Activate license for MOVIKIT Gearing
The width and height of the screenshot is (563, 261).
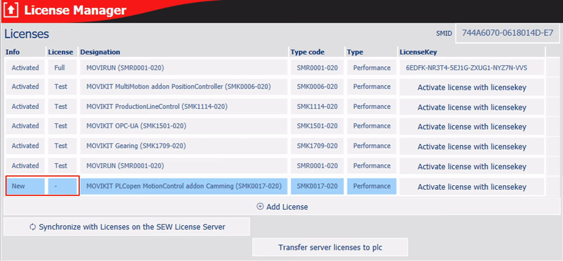click(x=472, y=146)
